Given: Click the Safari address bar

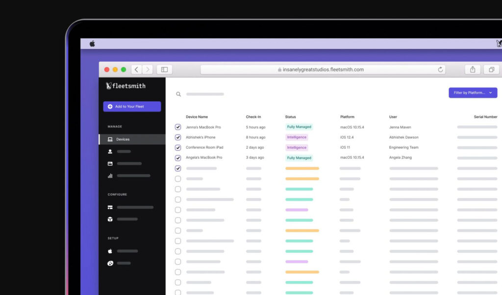Looking at the screenshot, I should pyautogui.click(x=323, y=70).
